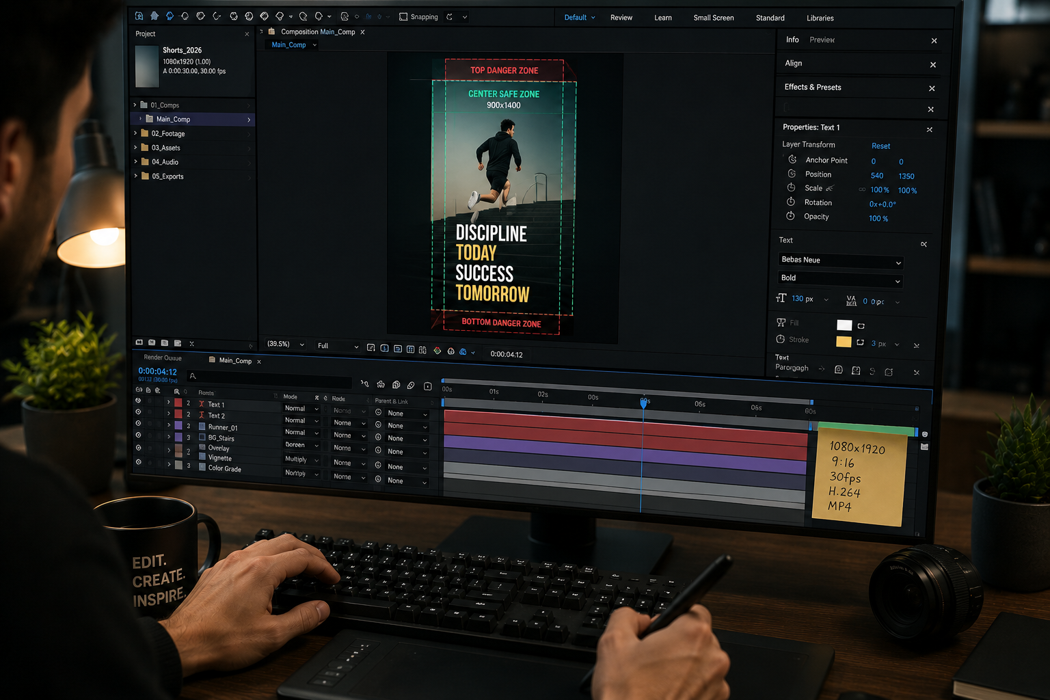This screenshot has width=1050, height=700.
Task: Select the Color Grade layer name
Action: pyautogui.click(x=225, y=468)
